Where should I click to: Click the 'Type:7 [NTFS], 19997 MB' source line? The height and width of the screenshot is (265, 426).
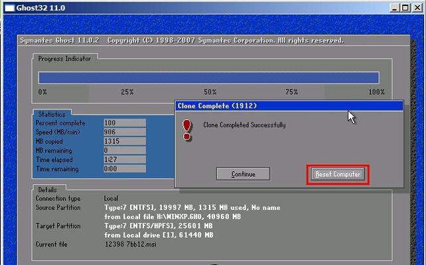(x=192, y=208)
